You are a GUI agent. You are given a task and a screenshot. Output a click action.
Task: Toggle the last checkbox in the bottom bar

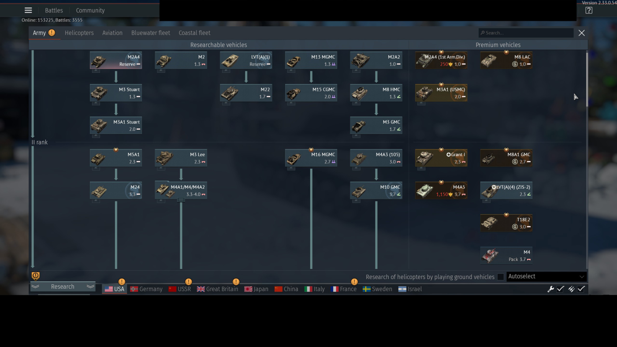581,289
